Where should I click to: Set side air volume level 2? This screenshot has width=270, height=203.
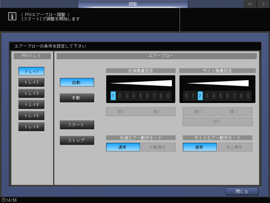(200, 96)
